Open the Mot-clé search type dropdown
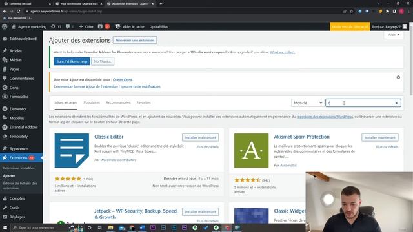Image resolution: width=413 pixels, height=232 pixels. [x=307, y=103]
